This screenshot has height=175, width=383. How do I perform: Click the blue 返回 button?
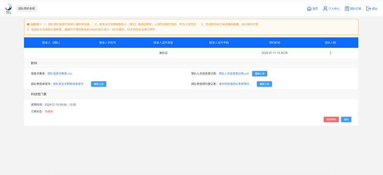coord(346,120)
